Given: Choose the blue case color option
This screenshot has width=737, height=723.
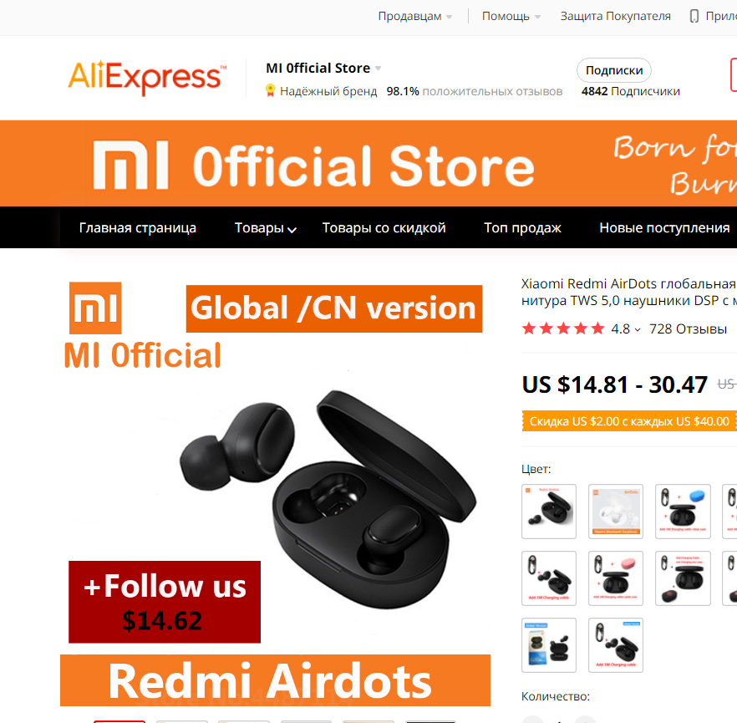Looking at the screenshot, I should (x=683, y=512).
